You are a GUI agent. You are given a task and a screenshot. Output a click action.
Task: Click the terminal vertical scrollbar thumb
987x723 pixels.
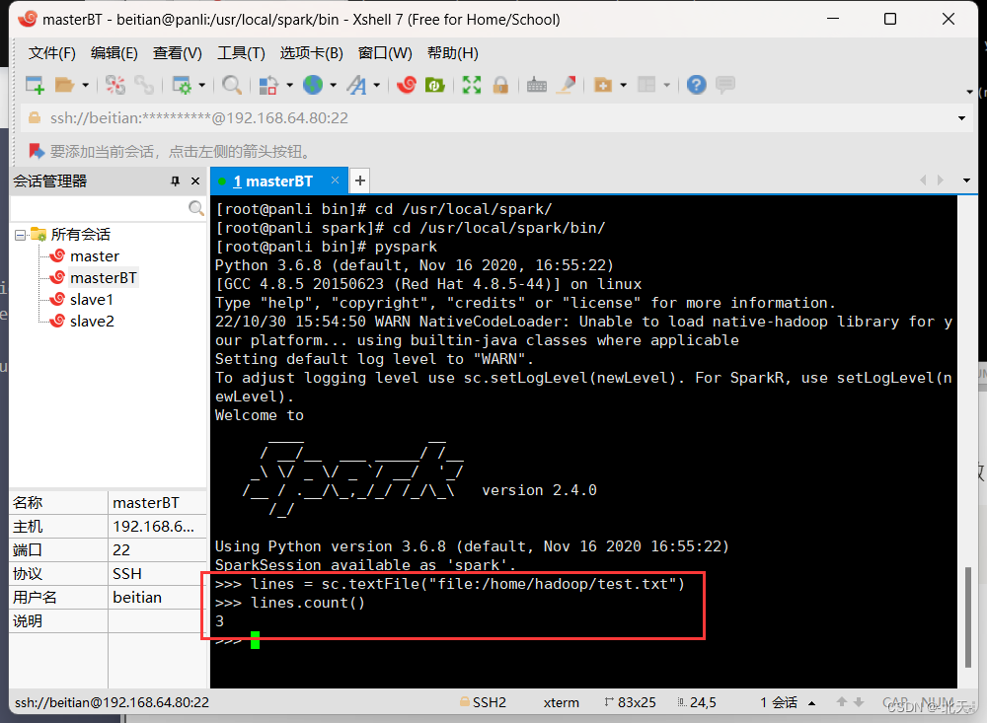(x=967, y=616)
